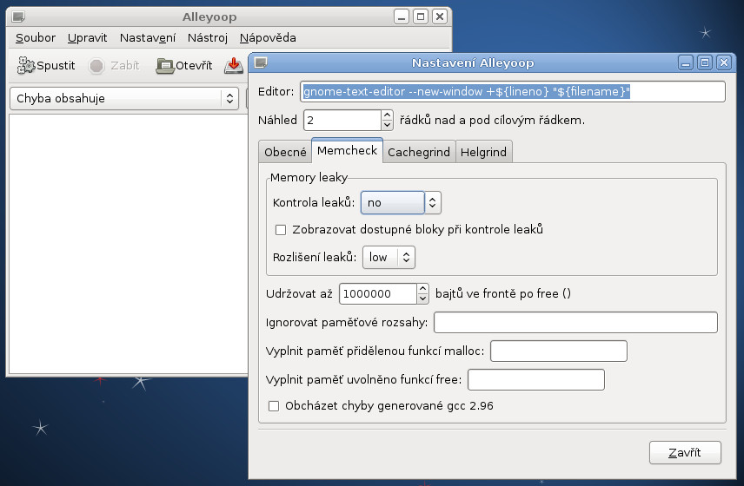This screenshot has height=486, width=744.
Task: Click the Zabít stop icon
Action: 96,66
